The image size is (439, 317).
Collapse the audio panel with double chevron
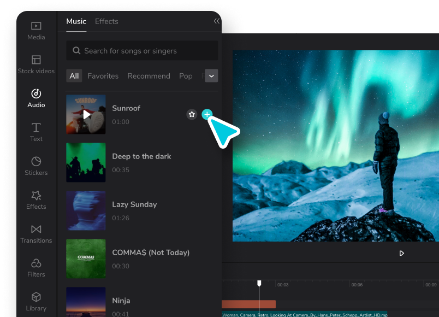pos(216,21)
